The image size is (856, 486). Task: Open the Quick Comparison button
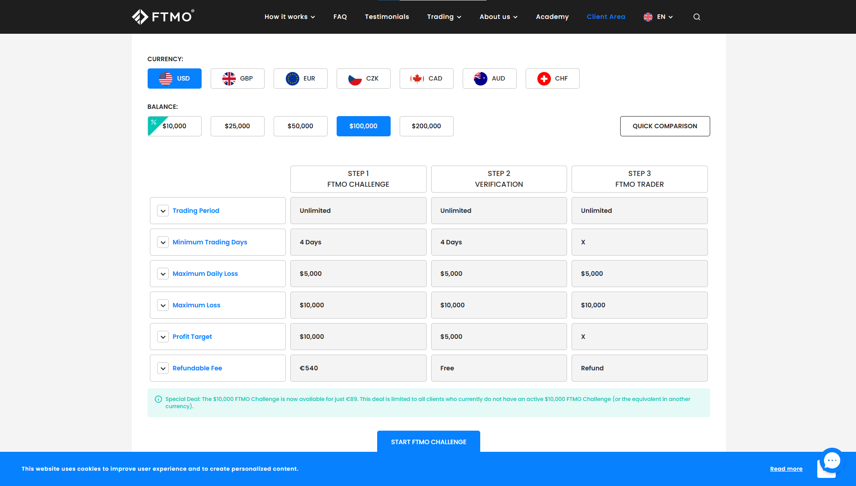[x=665, y=126]
